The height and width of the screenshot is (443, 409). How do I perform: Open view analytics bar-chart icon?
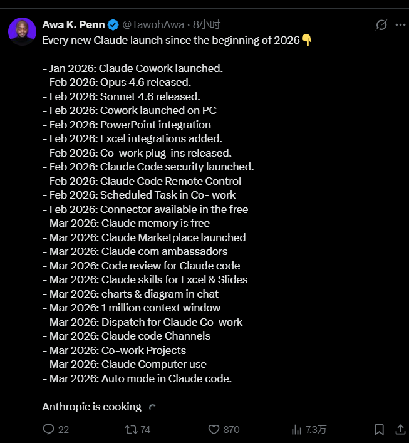tap(296, 429)
